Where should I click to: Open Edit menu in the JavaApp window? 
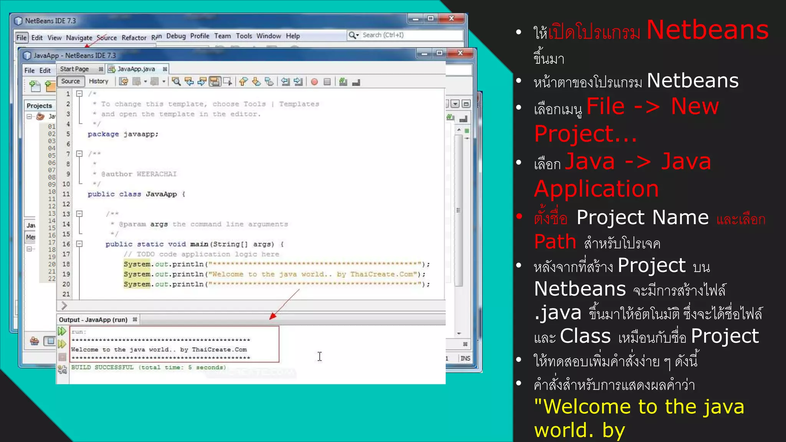(45, 71)
